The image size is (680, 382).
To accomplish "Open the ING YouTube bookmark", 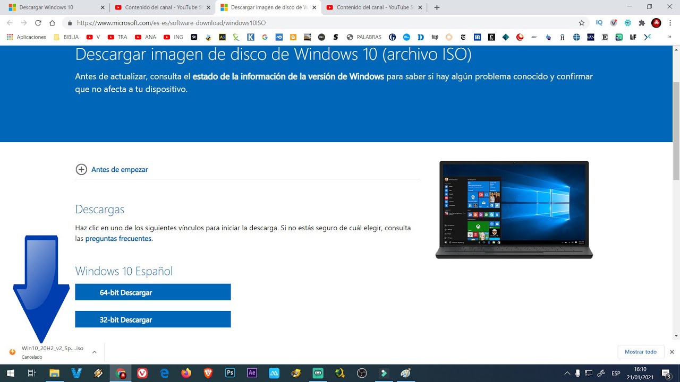I will tap(174, 37).
